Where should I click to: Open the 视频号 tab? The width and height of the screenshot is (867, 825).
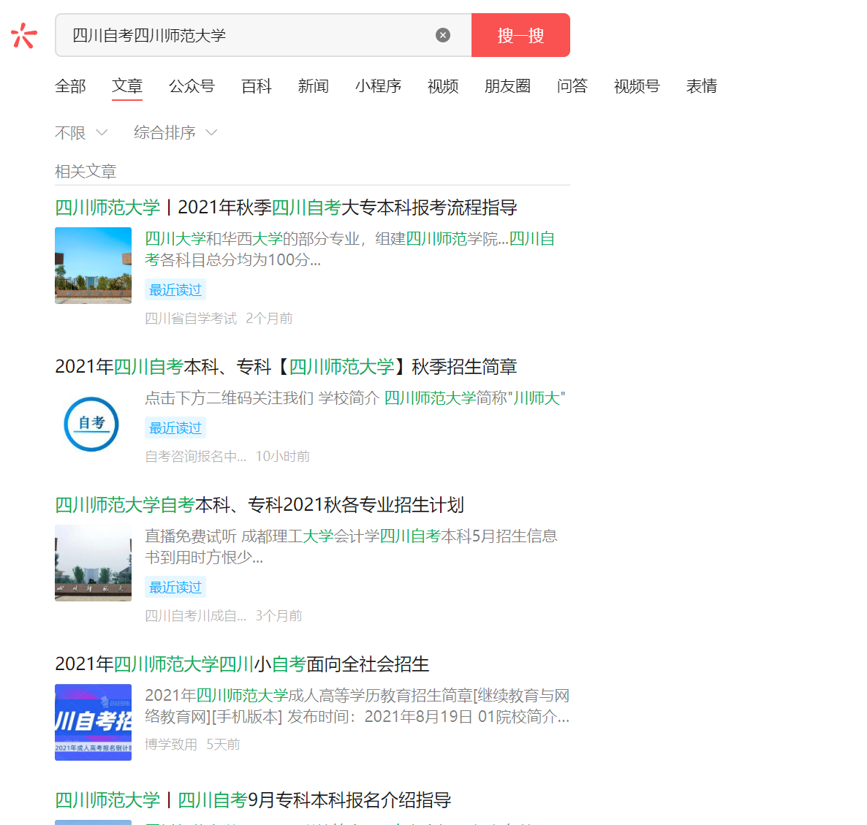coord(637,86)
